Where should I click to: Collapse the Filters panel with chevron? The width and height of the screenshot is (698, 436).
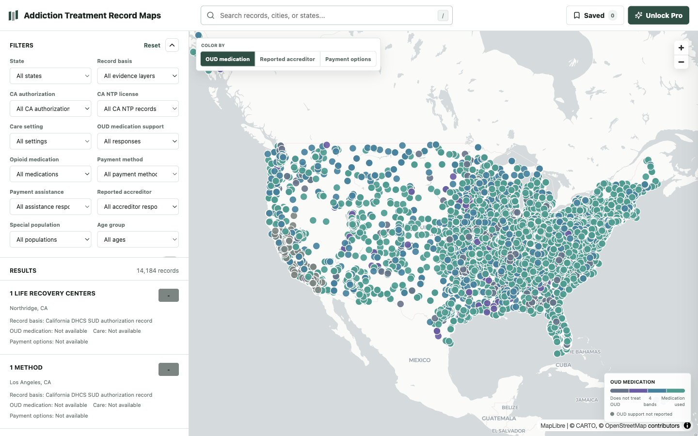172,45
